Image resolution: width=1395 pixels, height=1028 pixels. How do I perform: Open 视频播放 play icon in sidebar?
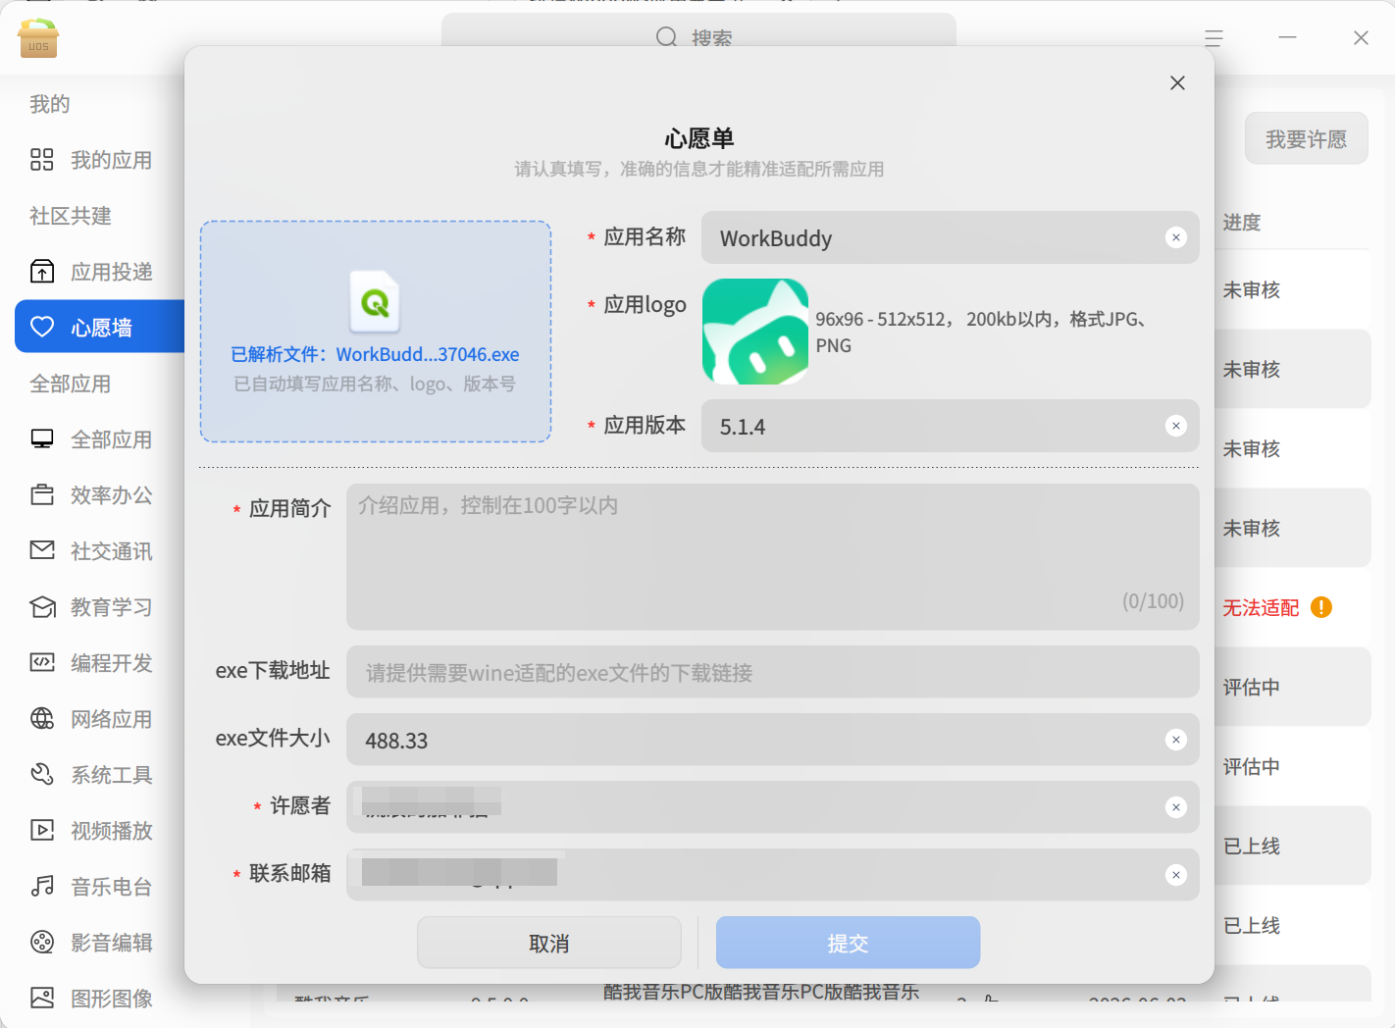pyautogui.click(x=42, y=830)
